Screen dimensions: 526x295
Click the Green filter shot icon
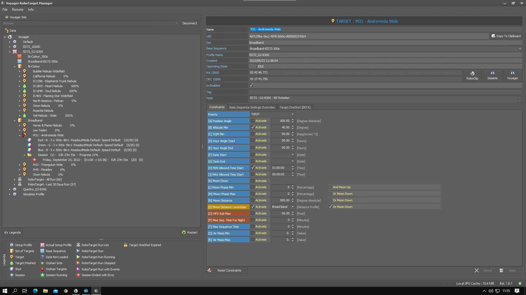(x=29, y=145)
